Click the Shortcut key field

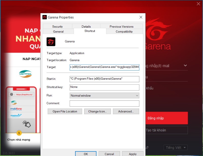[x=104, y=88]
